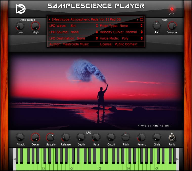The width and height of the screenshot is (192, 171).
Task: Click the Pitch knob
Action: click(126, 137)
